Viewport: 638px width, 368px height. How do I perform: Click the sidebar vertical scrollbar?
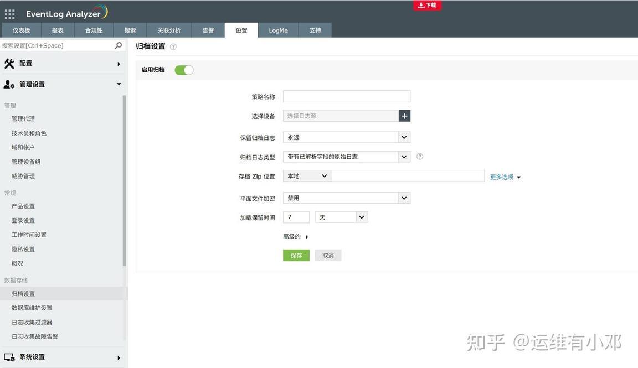pos(124,181)
